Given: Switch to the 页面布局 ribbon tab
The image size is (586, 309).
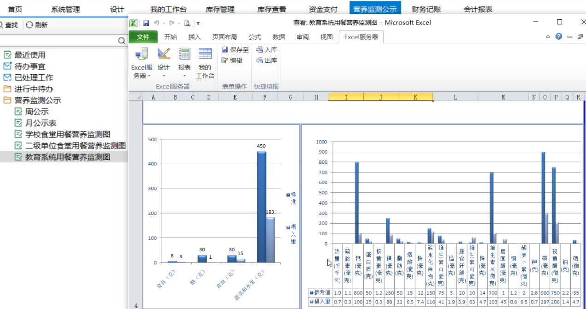Looking at the screenshot, I should pos(225,37).
